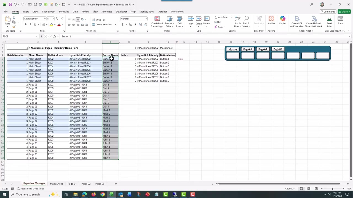The width and height of the screenshot is (353, 198).
Task: Open the Paste options dropdown arrow
Action: coord(7,27)
